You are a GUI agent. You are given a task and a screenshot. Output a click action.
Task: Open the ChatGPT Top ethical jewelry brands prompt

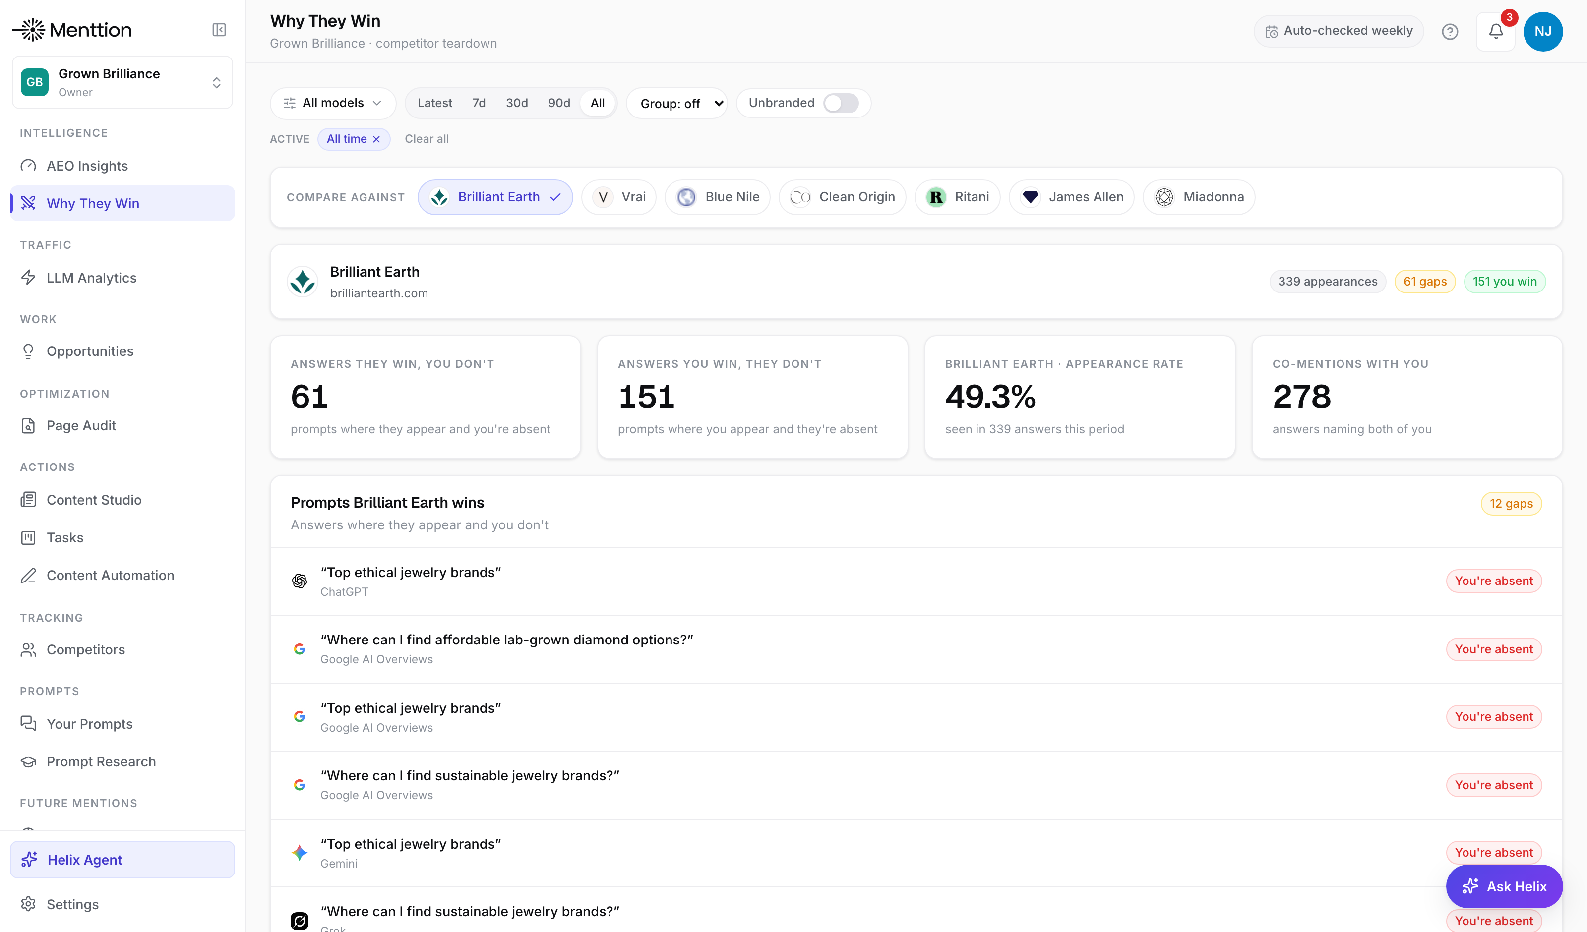[916, 581]
